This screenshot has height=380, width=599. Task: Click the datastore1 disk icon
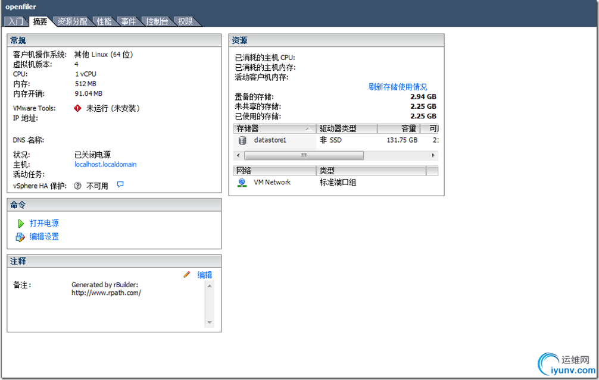[x=242, y=140]
